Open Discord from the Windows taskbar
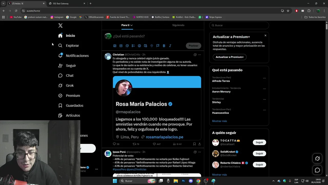Screen dimensions: 328x185 (191, 181)
